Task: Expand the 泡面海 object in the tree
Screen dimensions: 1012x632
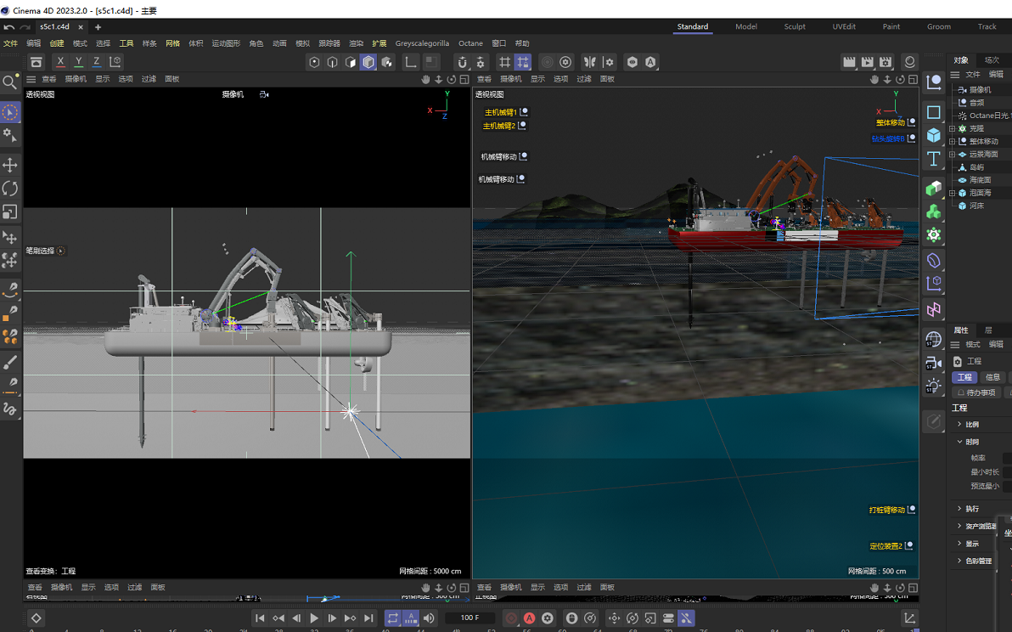Action: (952, 193)
